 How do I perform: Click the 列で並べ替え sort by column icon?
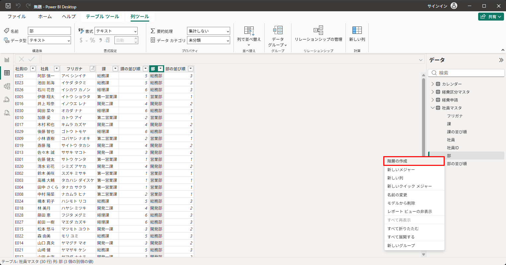pyautogui.click(x=249, y=31)
